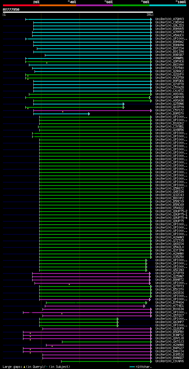Select the UniRef100_A9S081 label
The height and width of the screenshot is (369, 189).
[x=170, y=94]
